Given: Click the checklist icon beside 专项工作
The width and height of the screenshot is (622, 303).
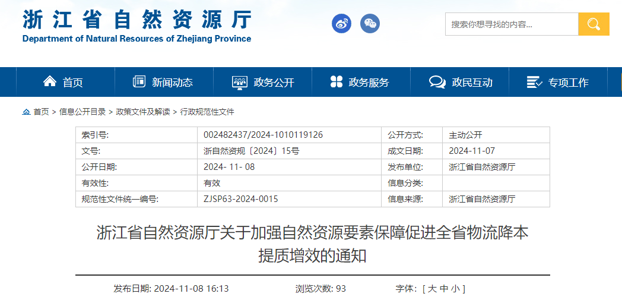Looking at the screenshot, I should point(534,82).
